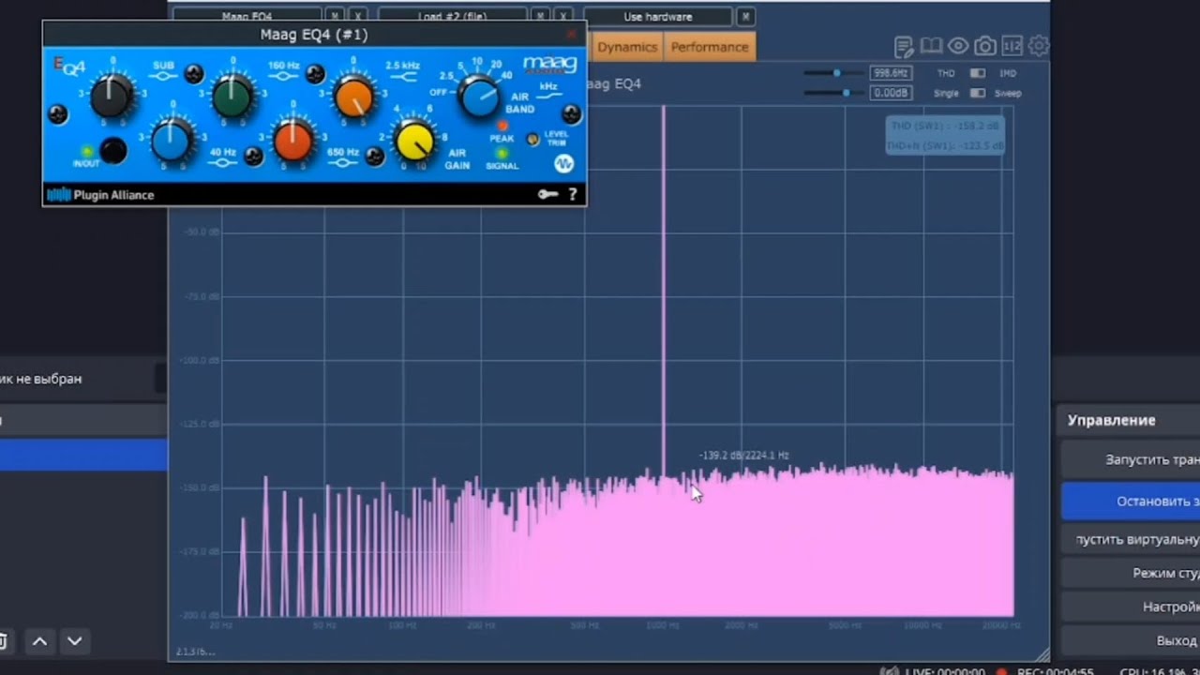The width and height of the screenshot is (1200, 675).
Task: Open the notes edit icon in analyzer toolbar
Action: 904,46
